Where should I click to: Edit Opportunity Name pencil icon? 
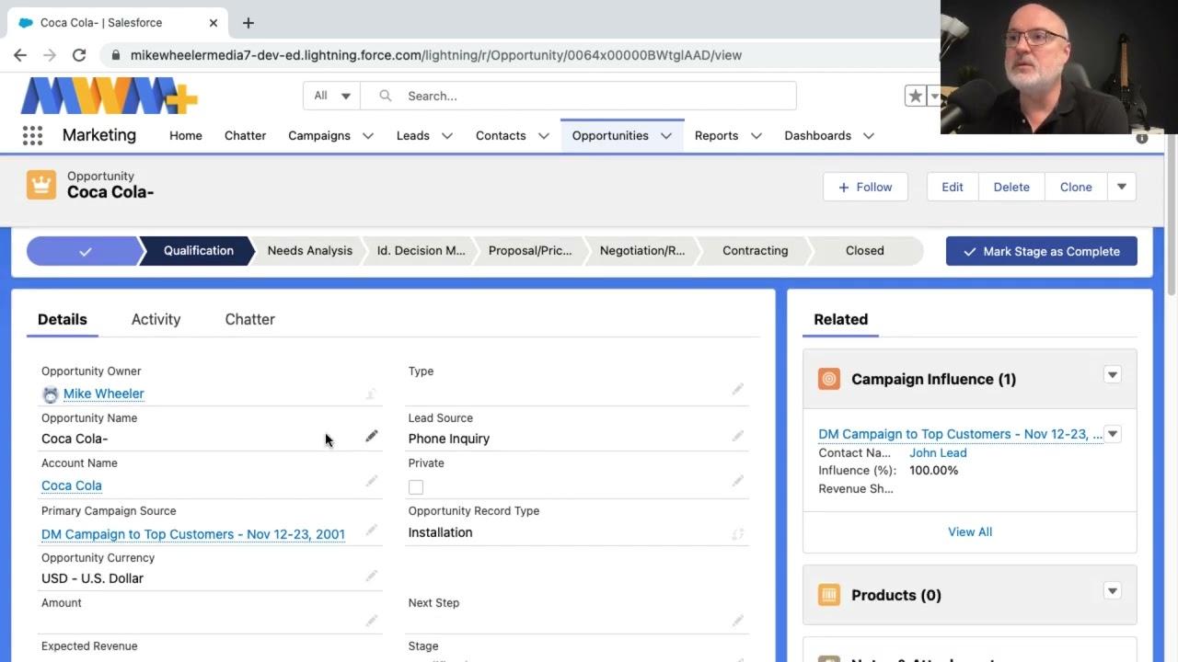pyautogui.click(x=372, y=436)
